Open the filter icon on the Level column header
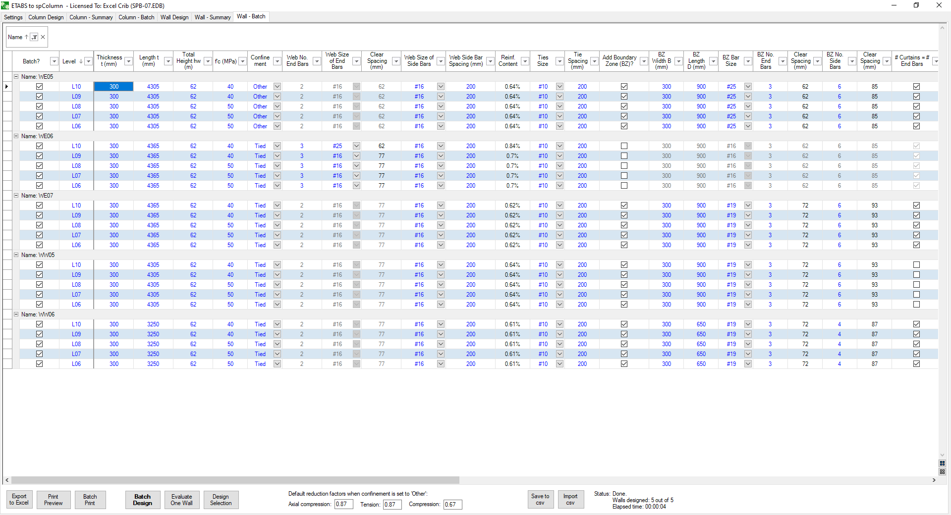 click(88, 61)
